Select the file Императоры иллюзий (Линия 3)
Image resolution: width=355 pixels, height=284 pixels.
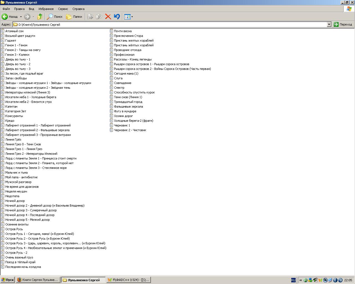click(x=28, y=92)
